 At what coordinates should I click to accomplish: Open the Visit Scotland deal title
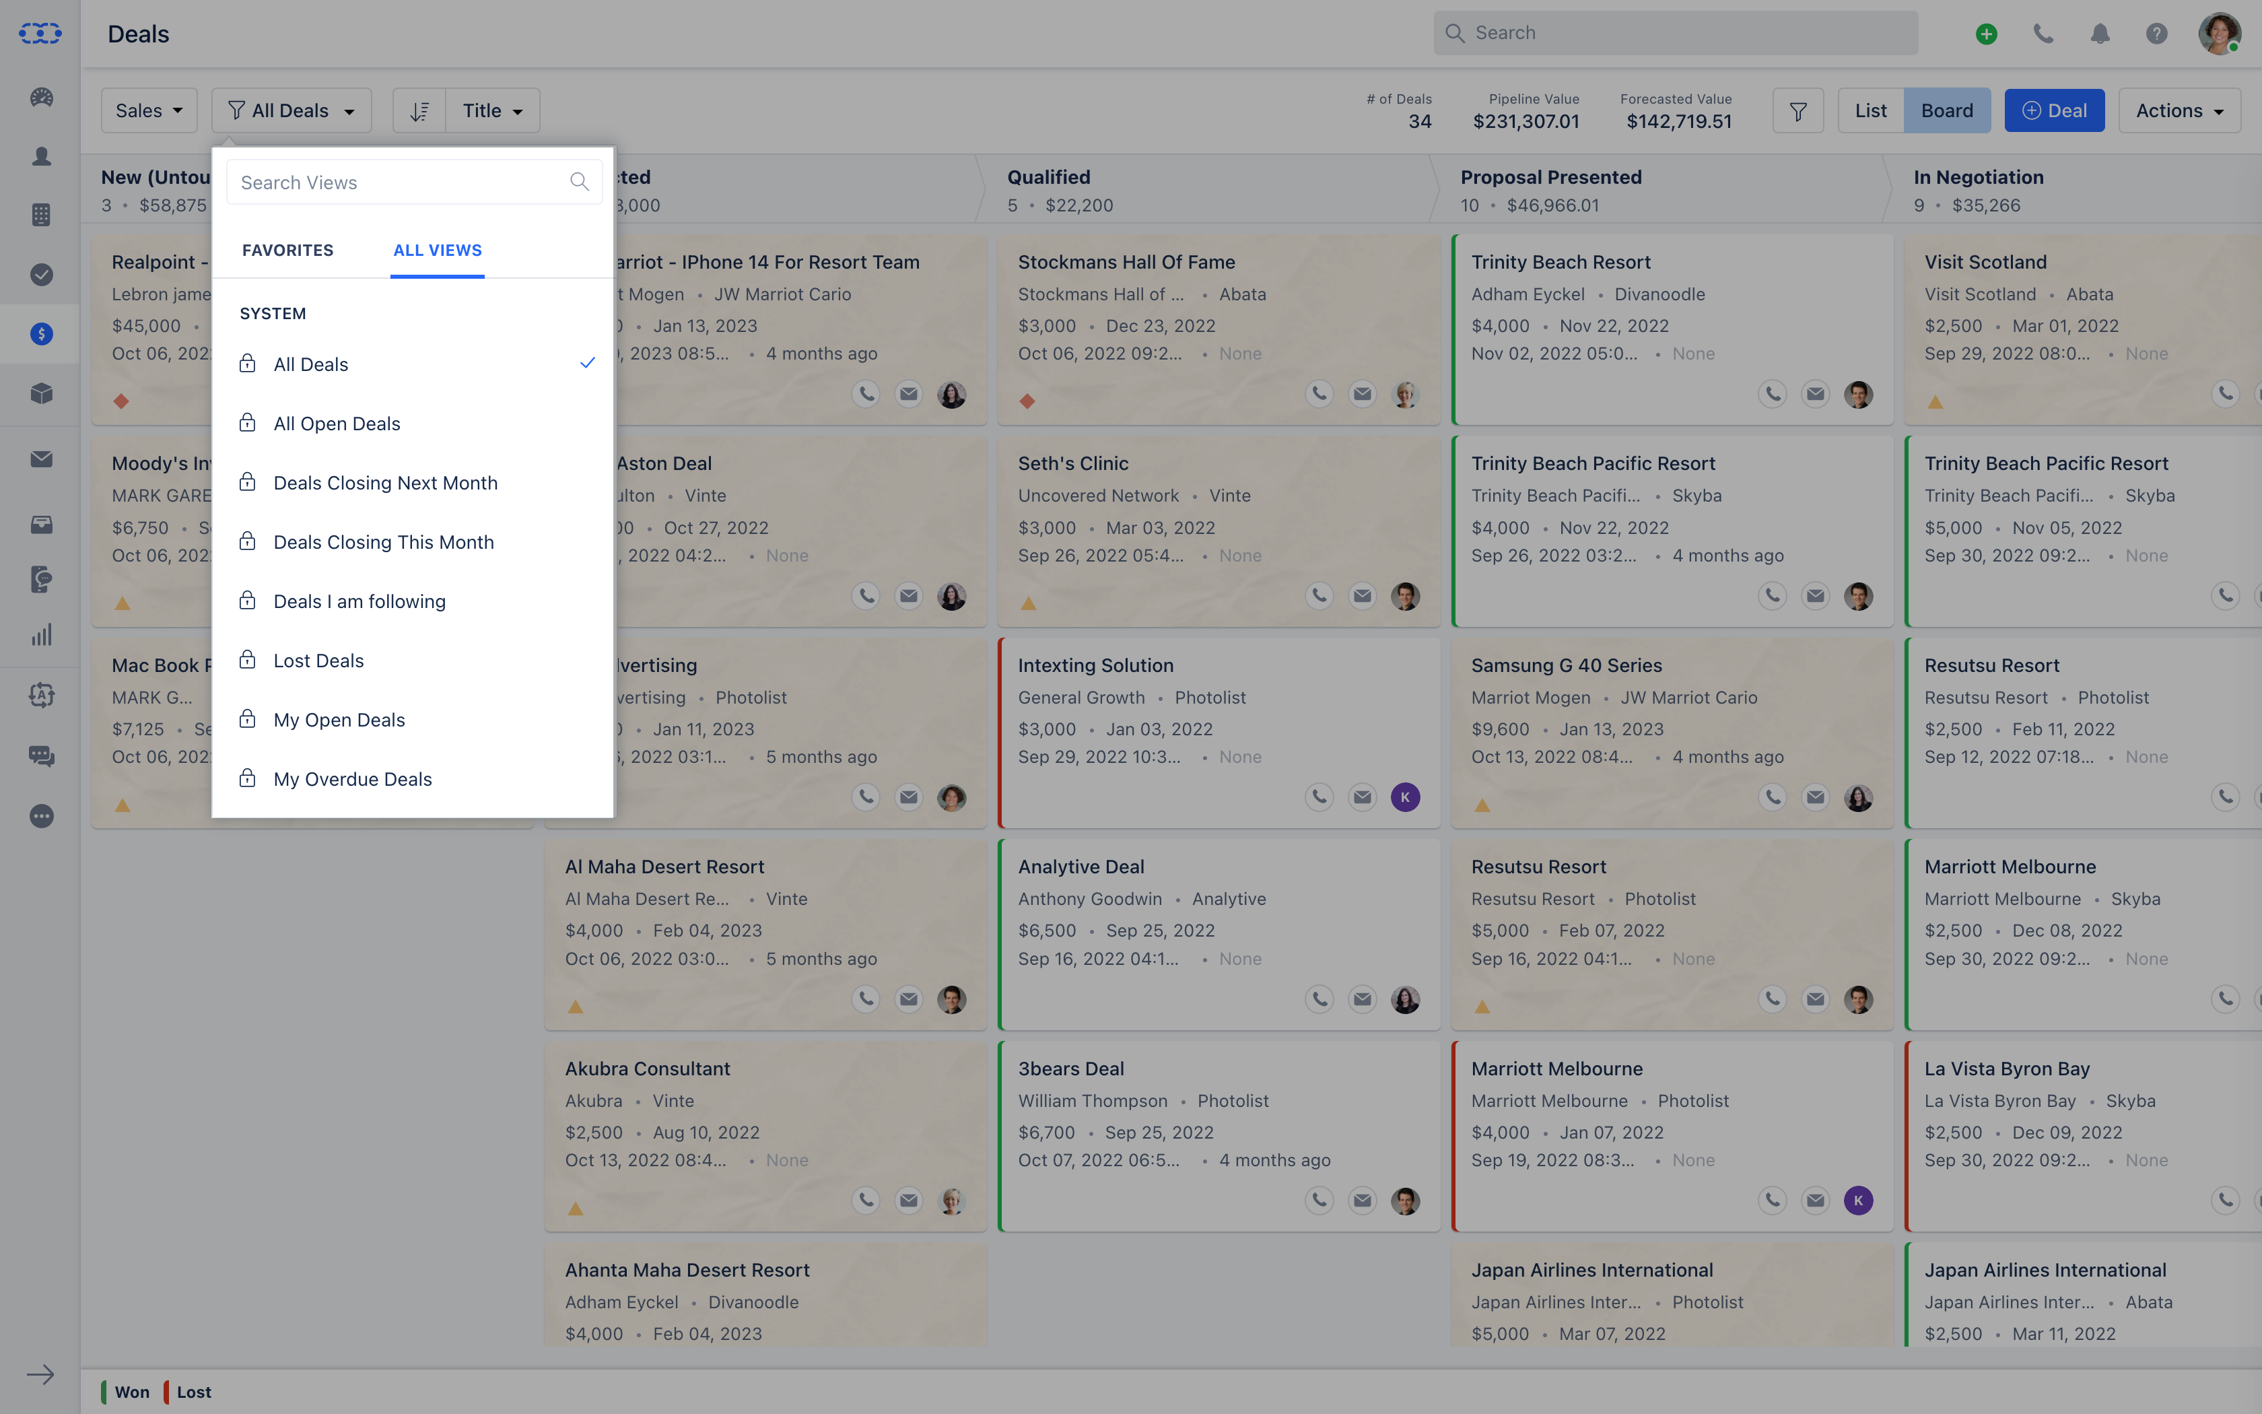point(1985,262)
